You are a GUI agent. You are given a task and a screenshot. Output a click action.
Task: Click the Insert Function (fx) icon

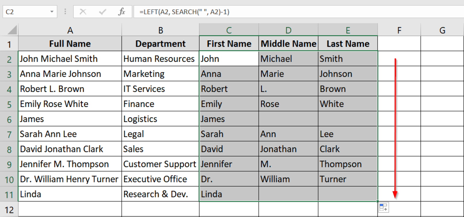121,12
